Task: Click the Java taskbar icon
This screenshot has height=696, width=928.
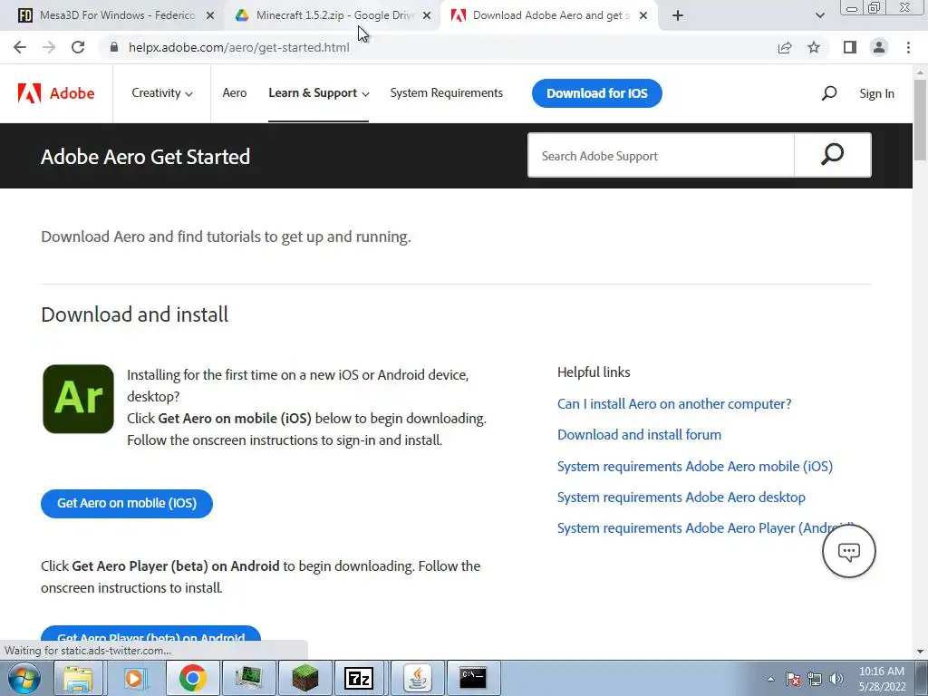Action: 417,678
